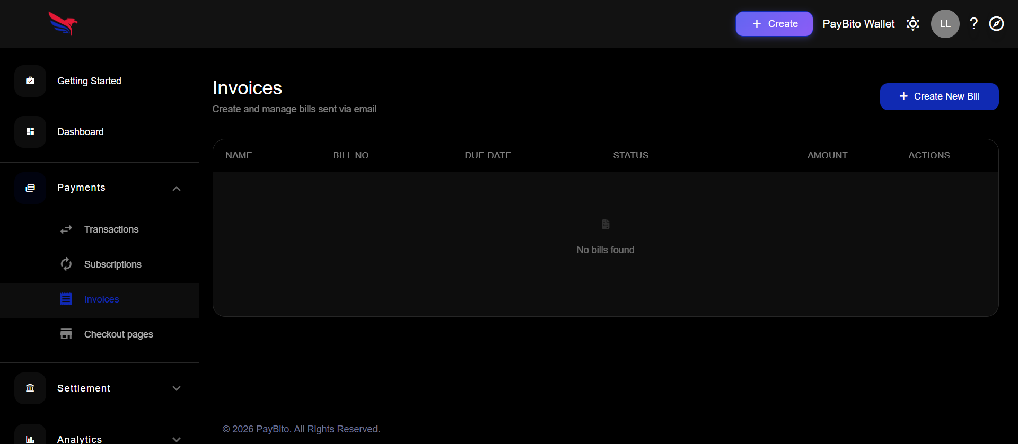
Task: Expand the Settlement section chevron
Action: (177, 388)
